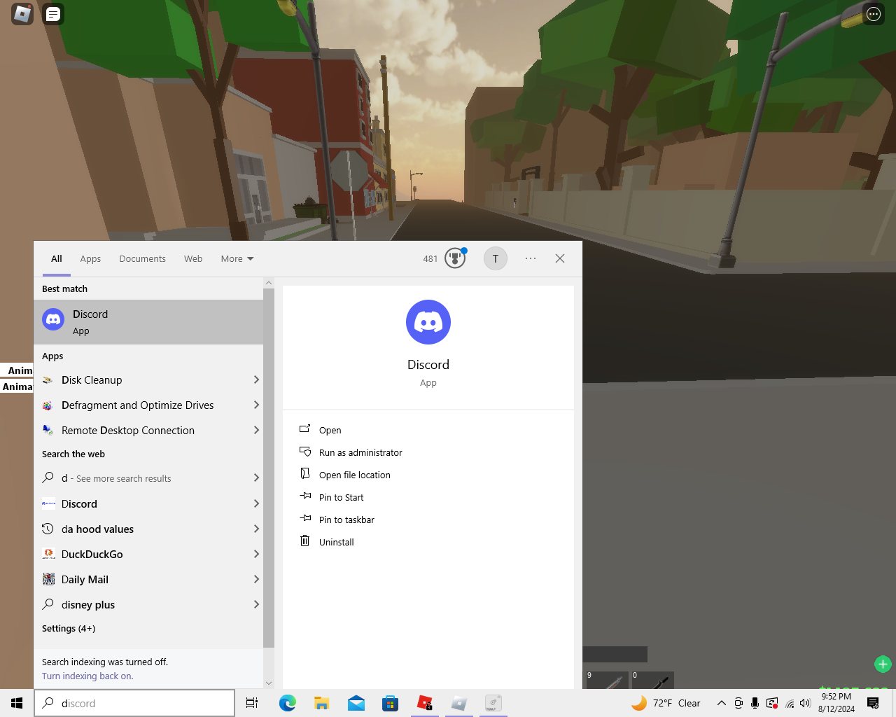The height and width of the screenshot is (717, 896).
Task: Close the search panel
Action: (560, 258)
